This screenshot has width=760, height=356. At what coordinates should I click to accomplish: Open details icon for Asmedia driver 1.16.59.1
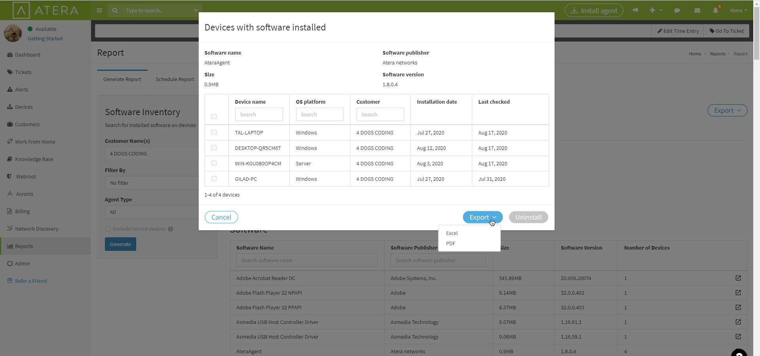pos(738,337)
